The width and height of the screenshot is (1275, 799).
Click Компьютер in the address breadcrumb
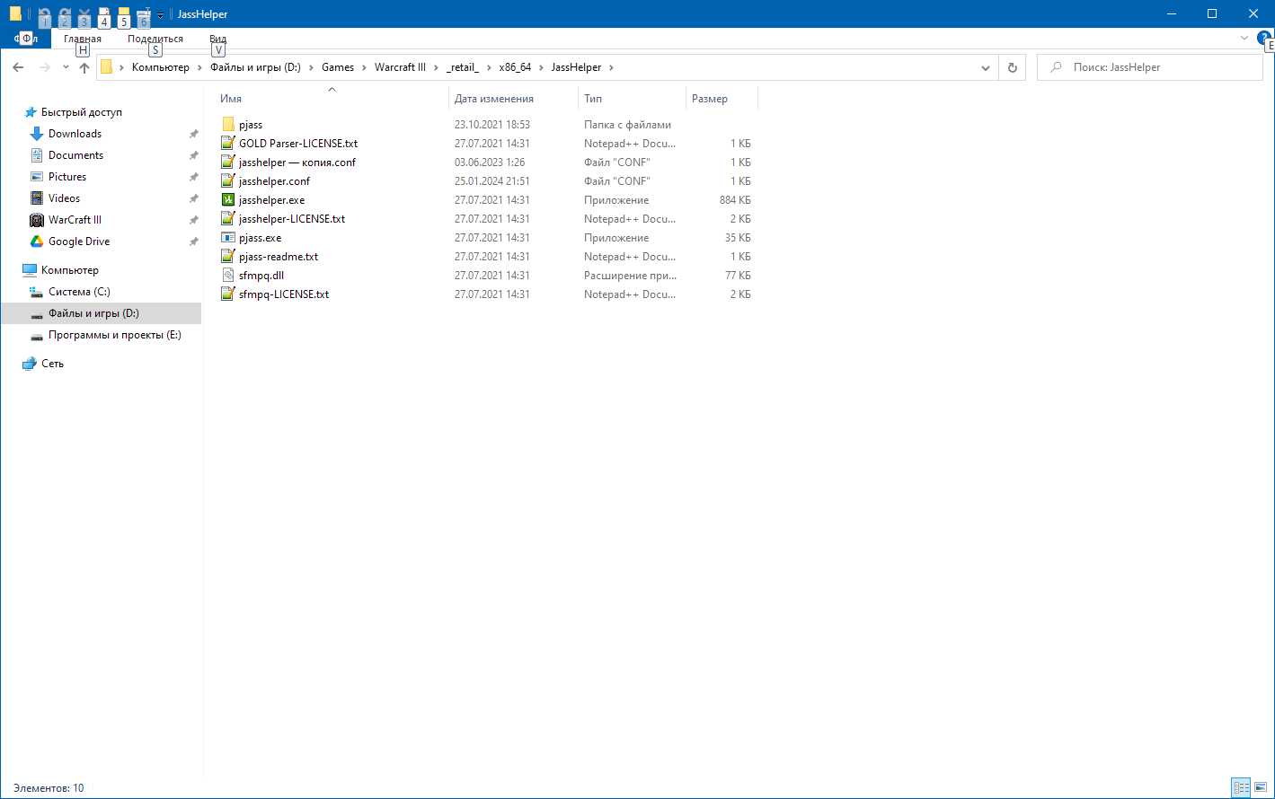pos(161,67)
